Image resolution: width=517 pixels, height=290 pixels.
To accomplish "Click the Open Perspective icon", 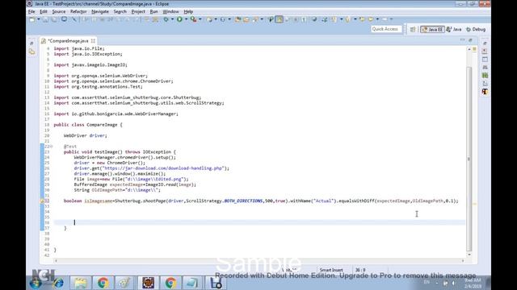I will (x=413, y=29).
